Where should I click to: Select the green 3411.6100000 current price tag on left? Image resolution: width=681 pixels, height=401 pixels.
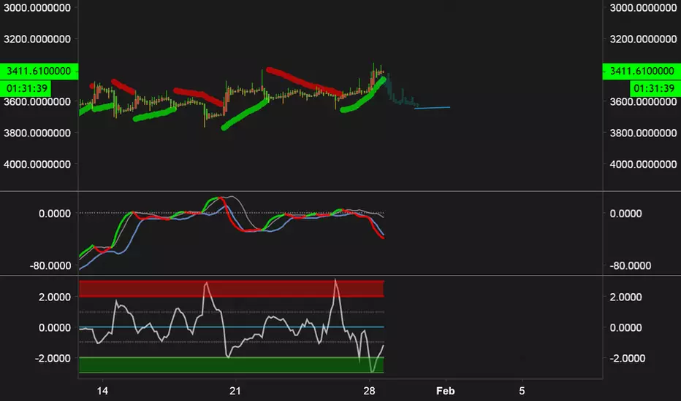tap(39, 71)
